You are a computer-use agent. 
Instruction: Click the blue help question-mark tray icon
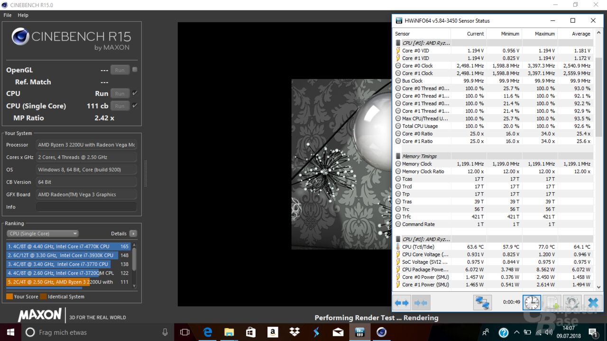[504, 332]
